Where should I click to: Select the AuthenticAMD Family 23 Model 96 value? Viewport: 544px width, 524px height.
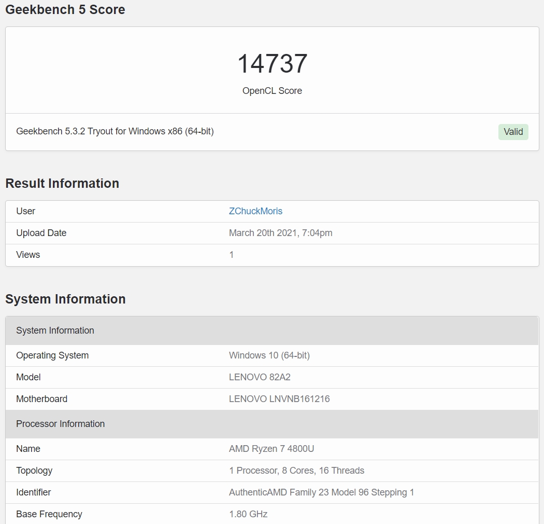coord(321,492)
